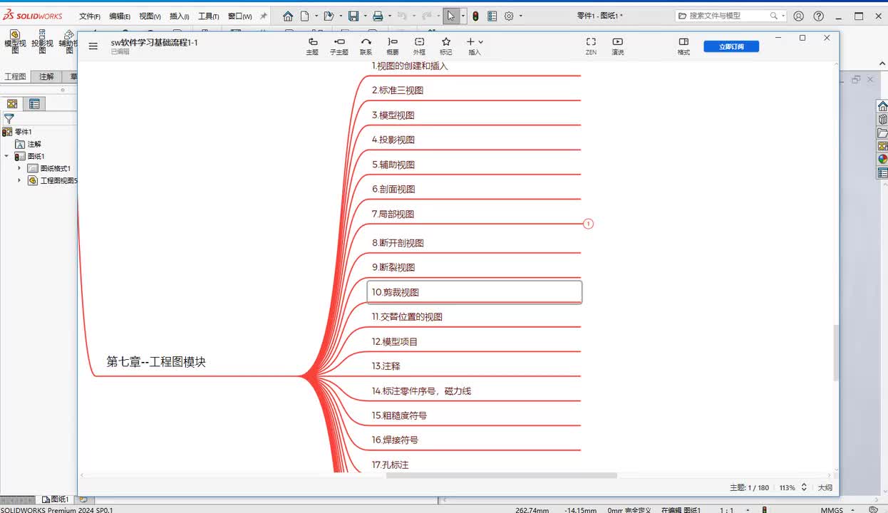The image size is (888, 513).
Task: Expand the 图纸格式1 tree node
Action: pos(19,168)
